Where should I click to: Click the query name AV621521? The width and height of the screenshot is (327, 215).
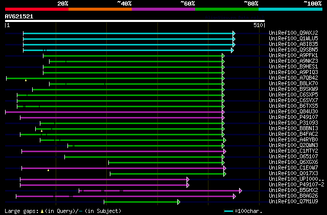(19, 16)
